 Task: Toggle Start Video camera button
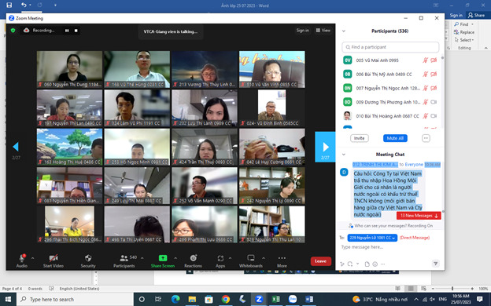(x=54, y=258)
